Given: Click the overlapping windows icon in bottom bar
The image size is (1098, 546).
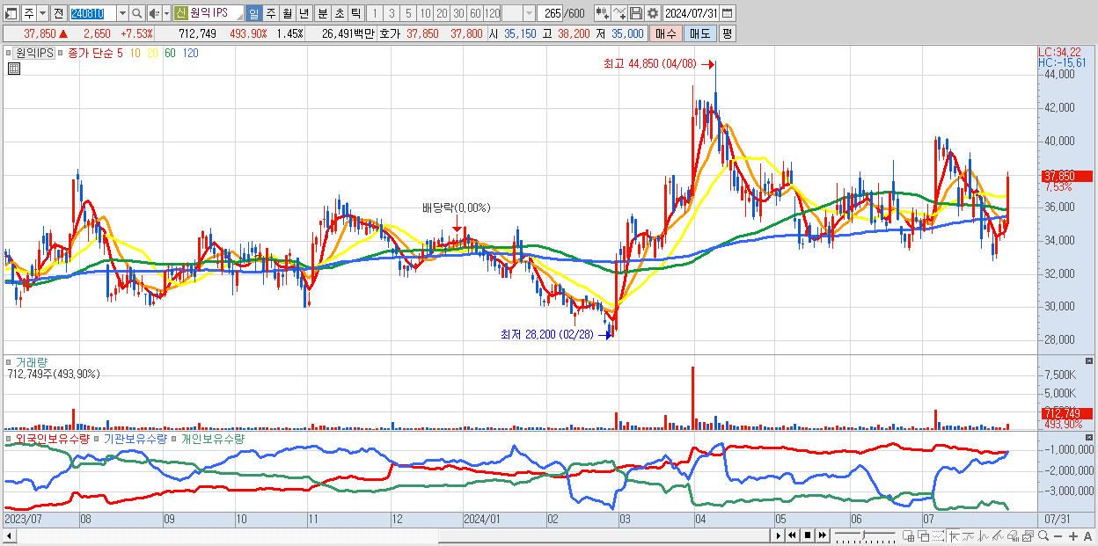Looking at the screenshot, I should 924,535.
